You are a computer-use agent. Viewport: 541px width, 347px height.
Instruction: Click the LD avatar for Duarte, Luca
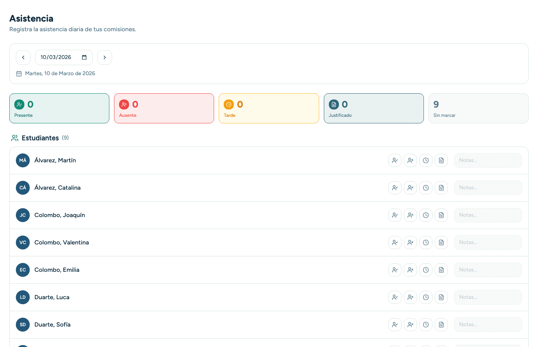23,297
